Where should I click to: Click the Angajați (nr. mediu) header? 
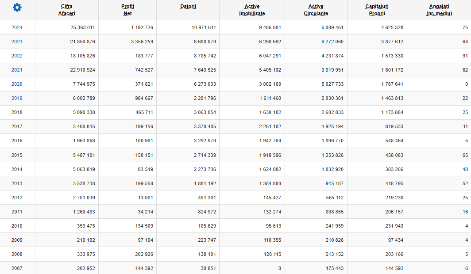pos(439,10)
